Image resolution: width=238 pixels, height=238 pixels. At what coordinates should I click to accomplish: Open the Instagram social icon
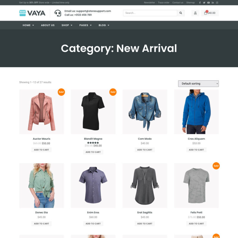point(217,3)
